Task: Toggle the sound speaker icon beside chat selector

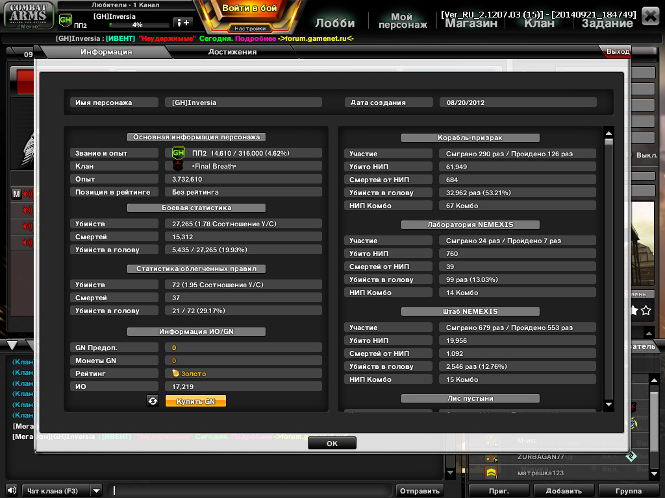Action: click(12, 490)
